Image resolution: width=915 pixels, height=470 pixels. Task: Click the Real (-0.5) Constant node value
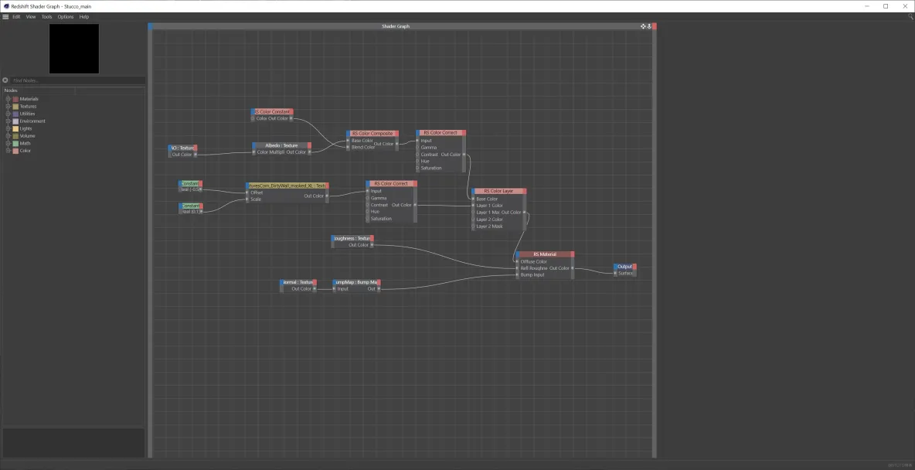[190, 189]
